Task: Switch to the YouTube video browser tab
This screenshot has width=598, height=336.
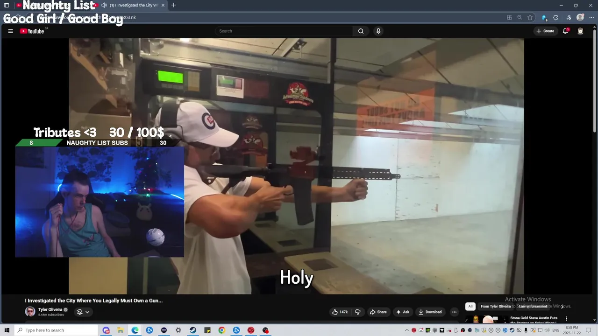Action: coord(131,5)
